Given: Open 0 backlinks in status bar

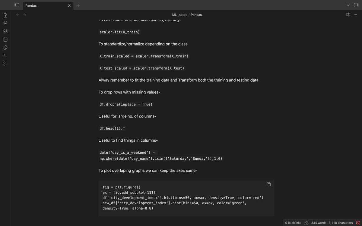Looking at the screenshot, I should point(293,223).
